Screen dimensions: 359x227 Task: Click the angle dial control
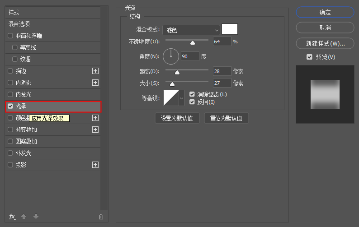[171, 56]
